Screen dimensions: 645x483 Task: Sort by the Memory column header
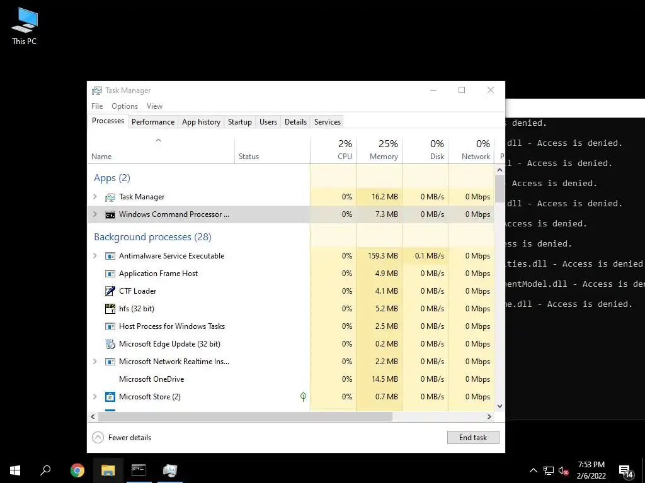click(379, 151)
